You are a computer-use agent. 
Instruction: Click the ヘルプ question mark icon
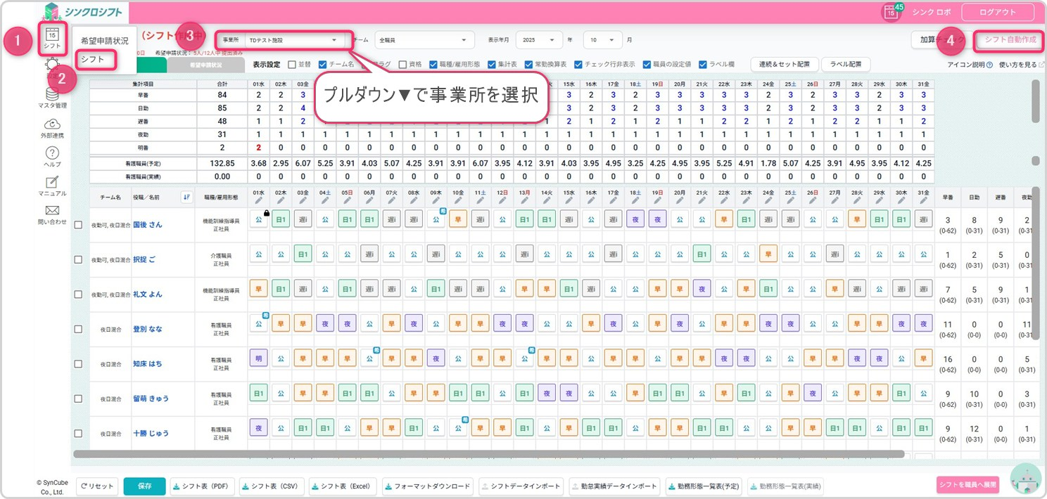click(51, 153)
